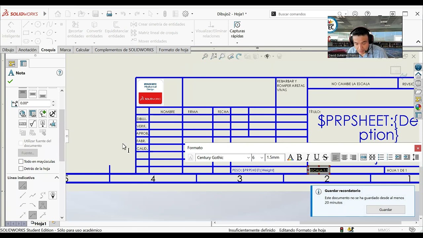
Task: Toggle the no-leader option under Línea indicativa
Action: click(x=22, y=185)
